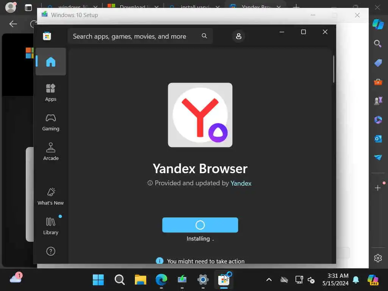This screenshot has width=388, height=291.
Task: Open Copilot preview icon in taskbar
Action: pos(373,280)
